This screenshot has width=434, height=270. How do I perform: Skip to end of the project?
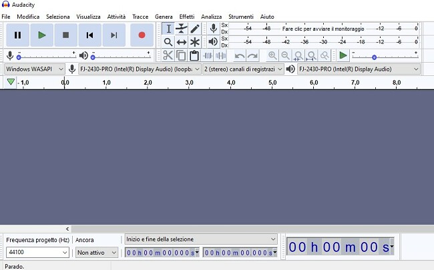(114, 35)
